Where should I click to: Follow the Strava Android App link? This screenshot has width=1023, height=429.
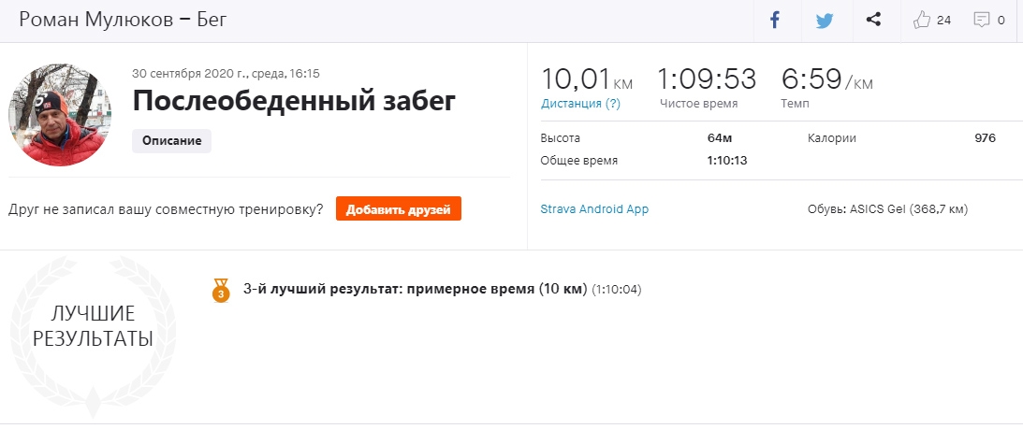594,209
